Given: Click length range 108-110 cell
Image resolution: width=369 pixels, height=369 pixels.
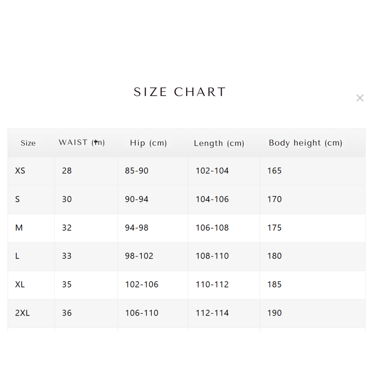Looking at the screenshot, I should click(212, 256).
